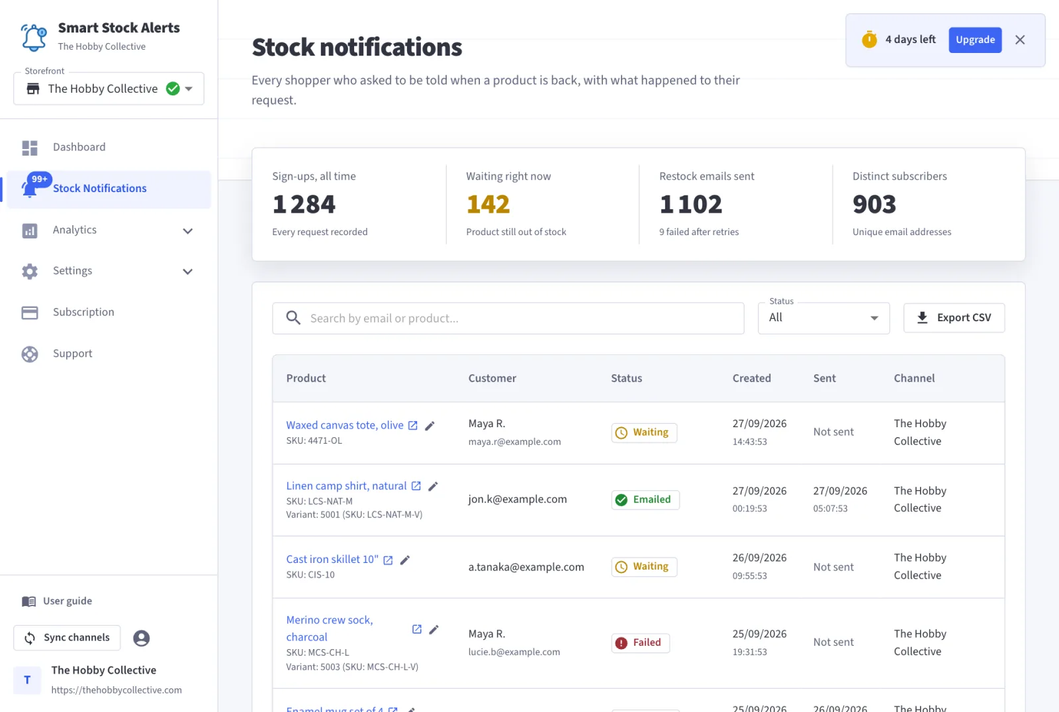Click the Smart Stock Alerts bell logo
The height and width of the screenshot is (712, 1059).
[x=34, y=37]
